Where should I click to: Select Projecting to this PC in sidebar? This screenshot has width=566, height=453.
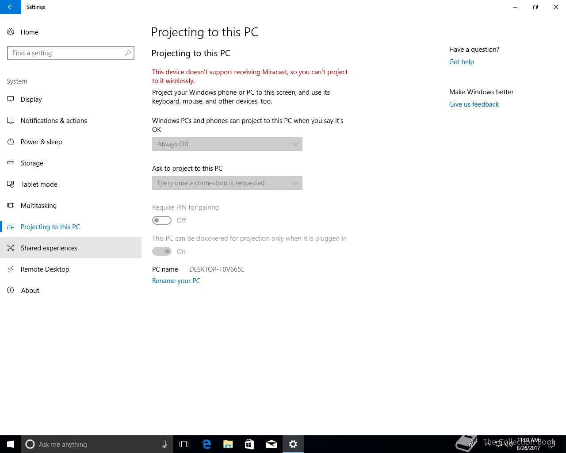[x=71, y=226]
